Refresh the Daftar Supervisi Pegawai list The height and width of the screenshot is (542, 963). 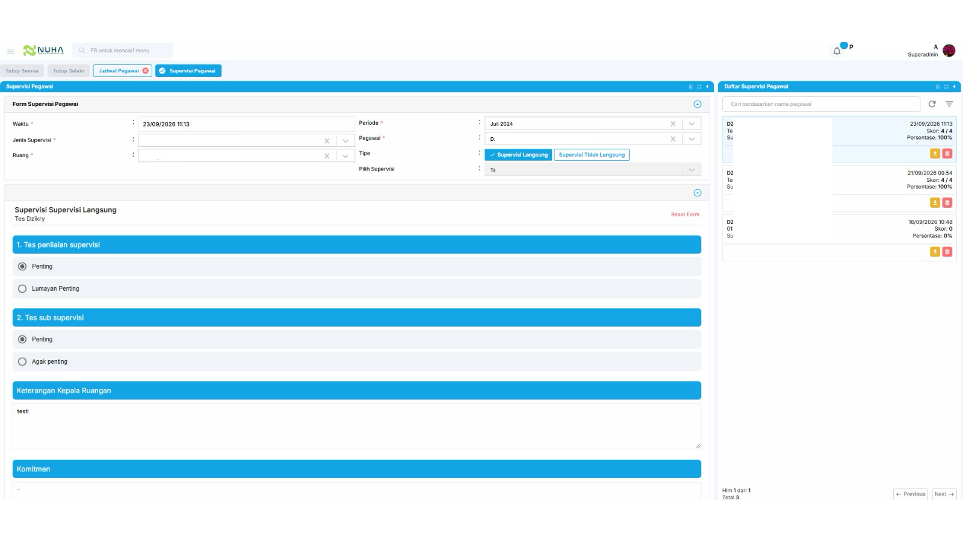pyautogui.click(x=932, y=104)
